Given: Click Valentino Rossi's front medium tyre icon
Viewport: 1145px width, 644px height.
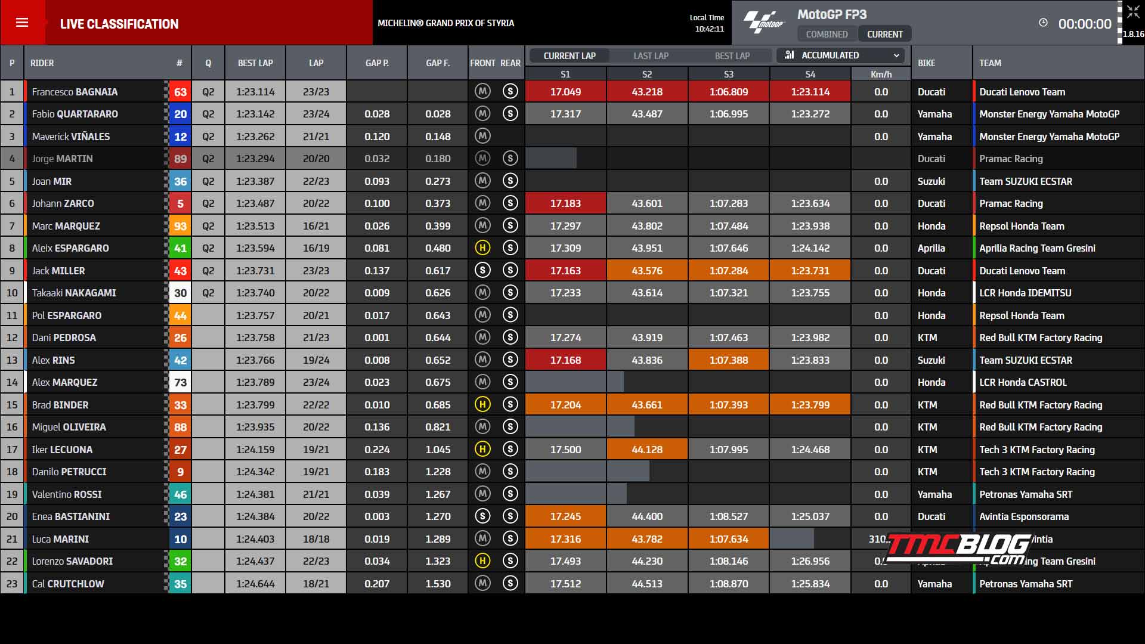Looking at the screenshot, I should click(482, 494).
